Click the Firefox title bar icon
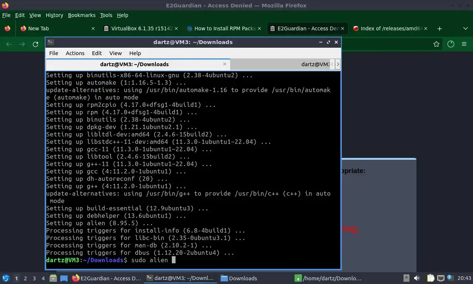 click(x=5, y=5)
